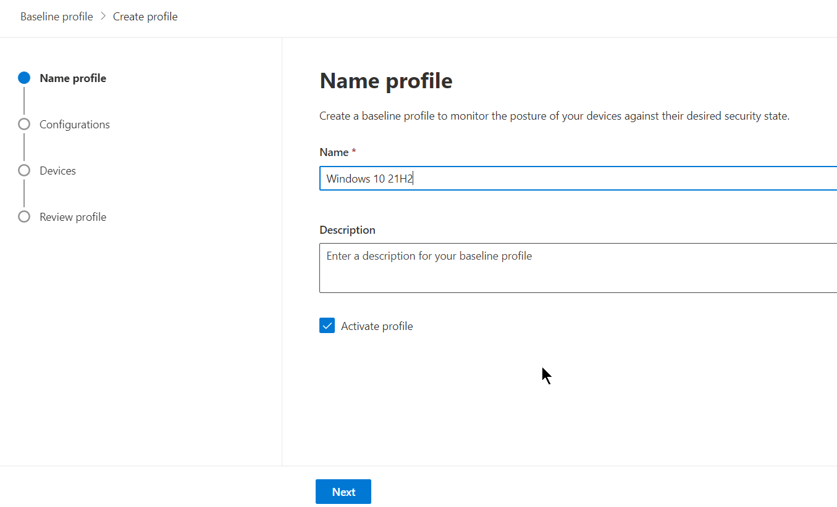Click the Baseline profile breadcrumb link
This screenshot has width=837, height=507.
pyautogui.click(x=56, y=17)
